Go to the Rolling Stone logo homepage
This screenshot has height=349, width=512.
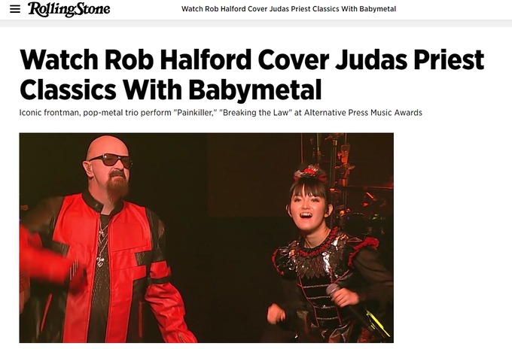[69, 9]
